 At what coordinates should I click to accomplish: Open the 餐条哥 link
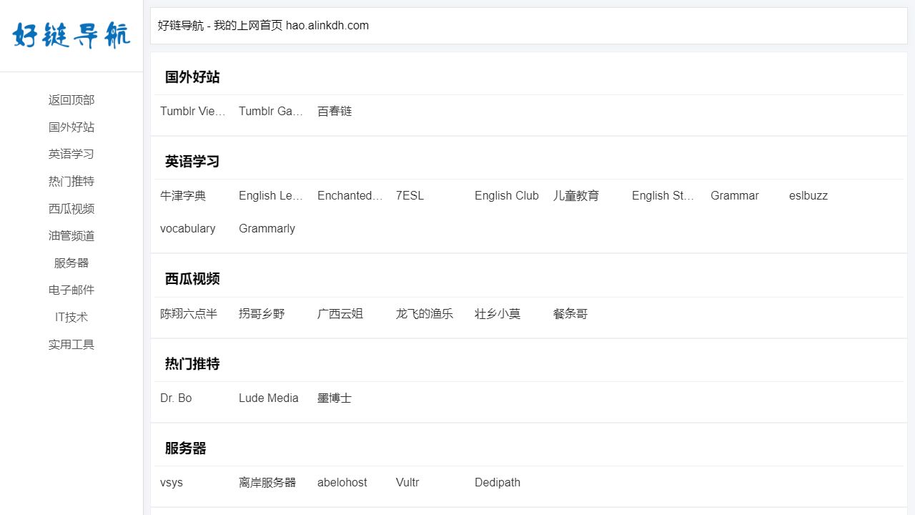coord(570,314)
